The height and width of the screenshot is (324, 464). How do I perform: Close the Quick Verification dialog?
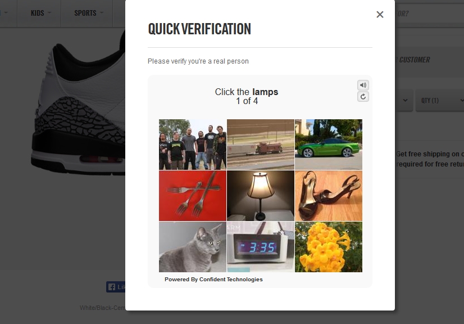pyautogui.click(x=380, y=15)
